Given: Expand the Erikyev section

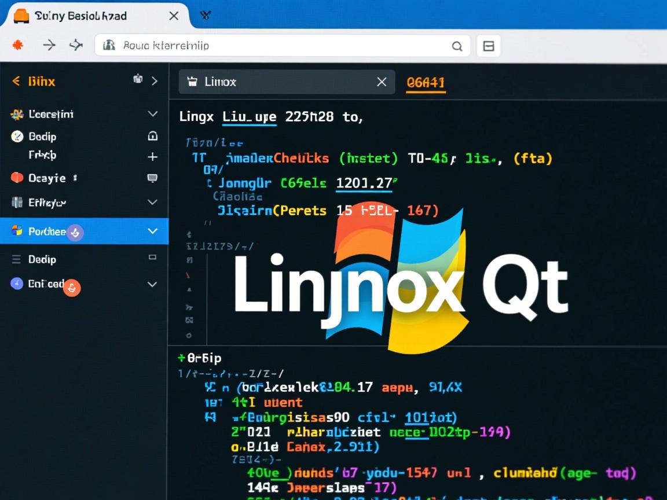Looking at the screenshot, I should click(x=152, y=203).
